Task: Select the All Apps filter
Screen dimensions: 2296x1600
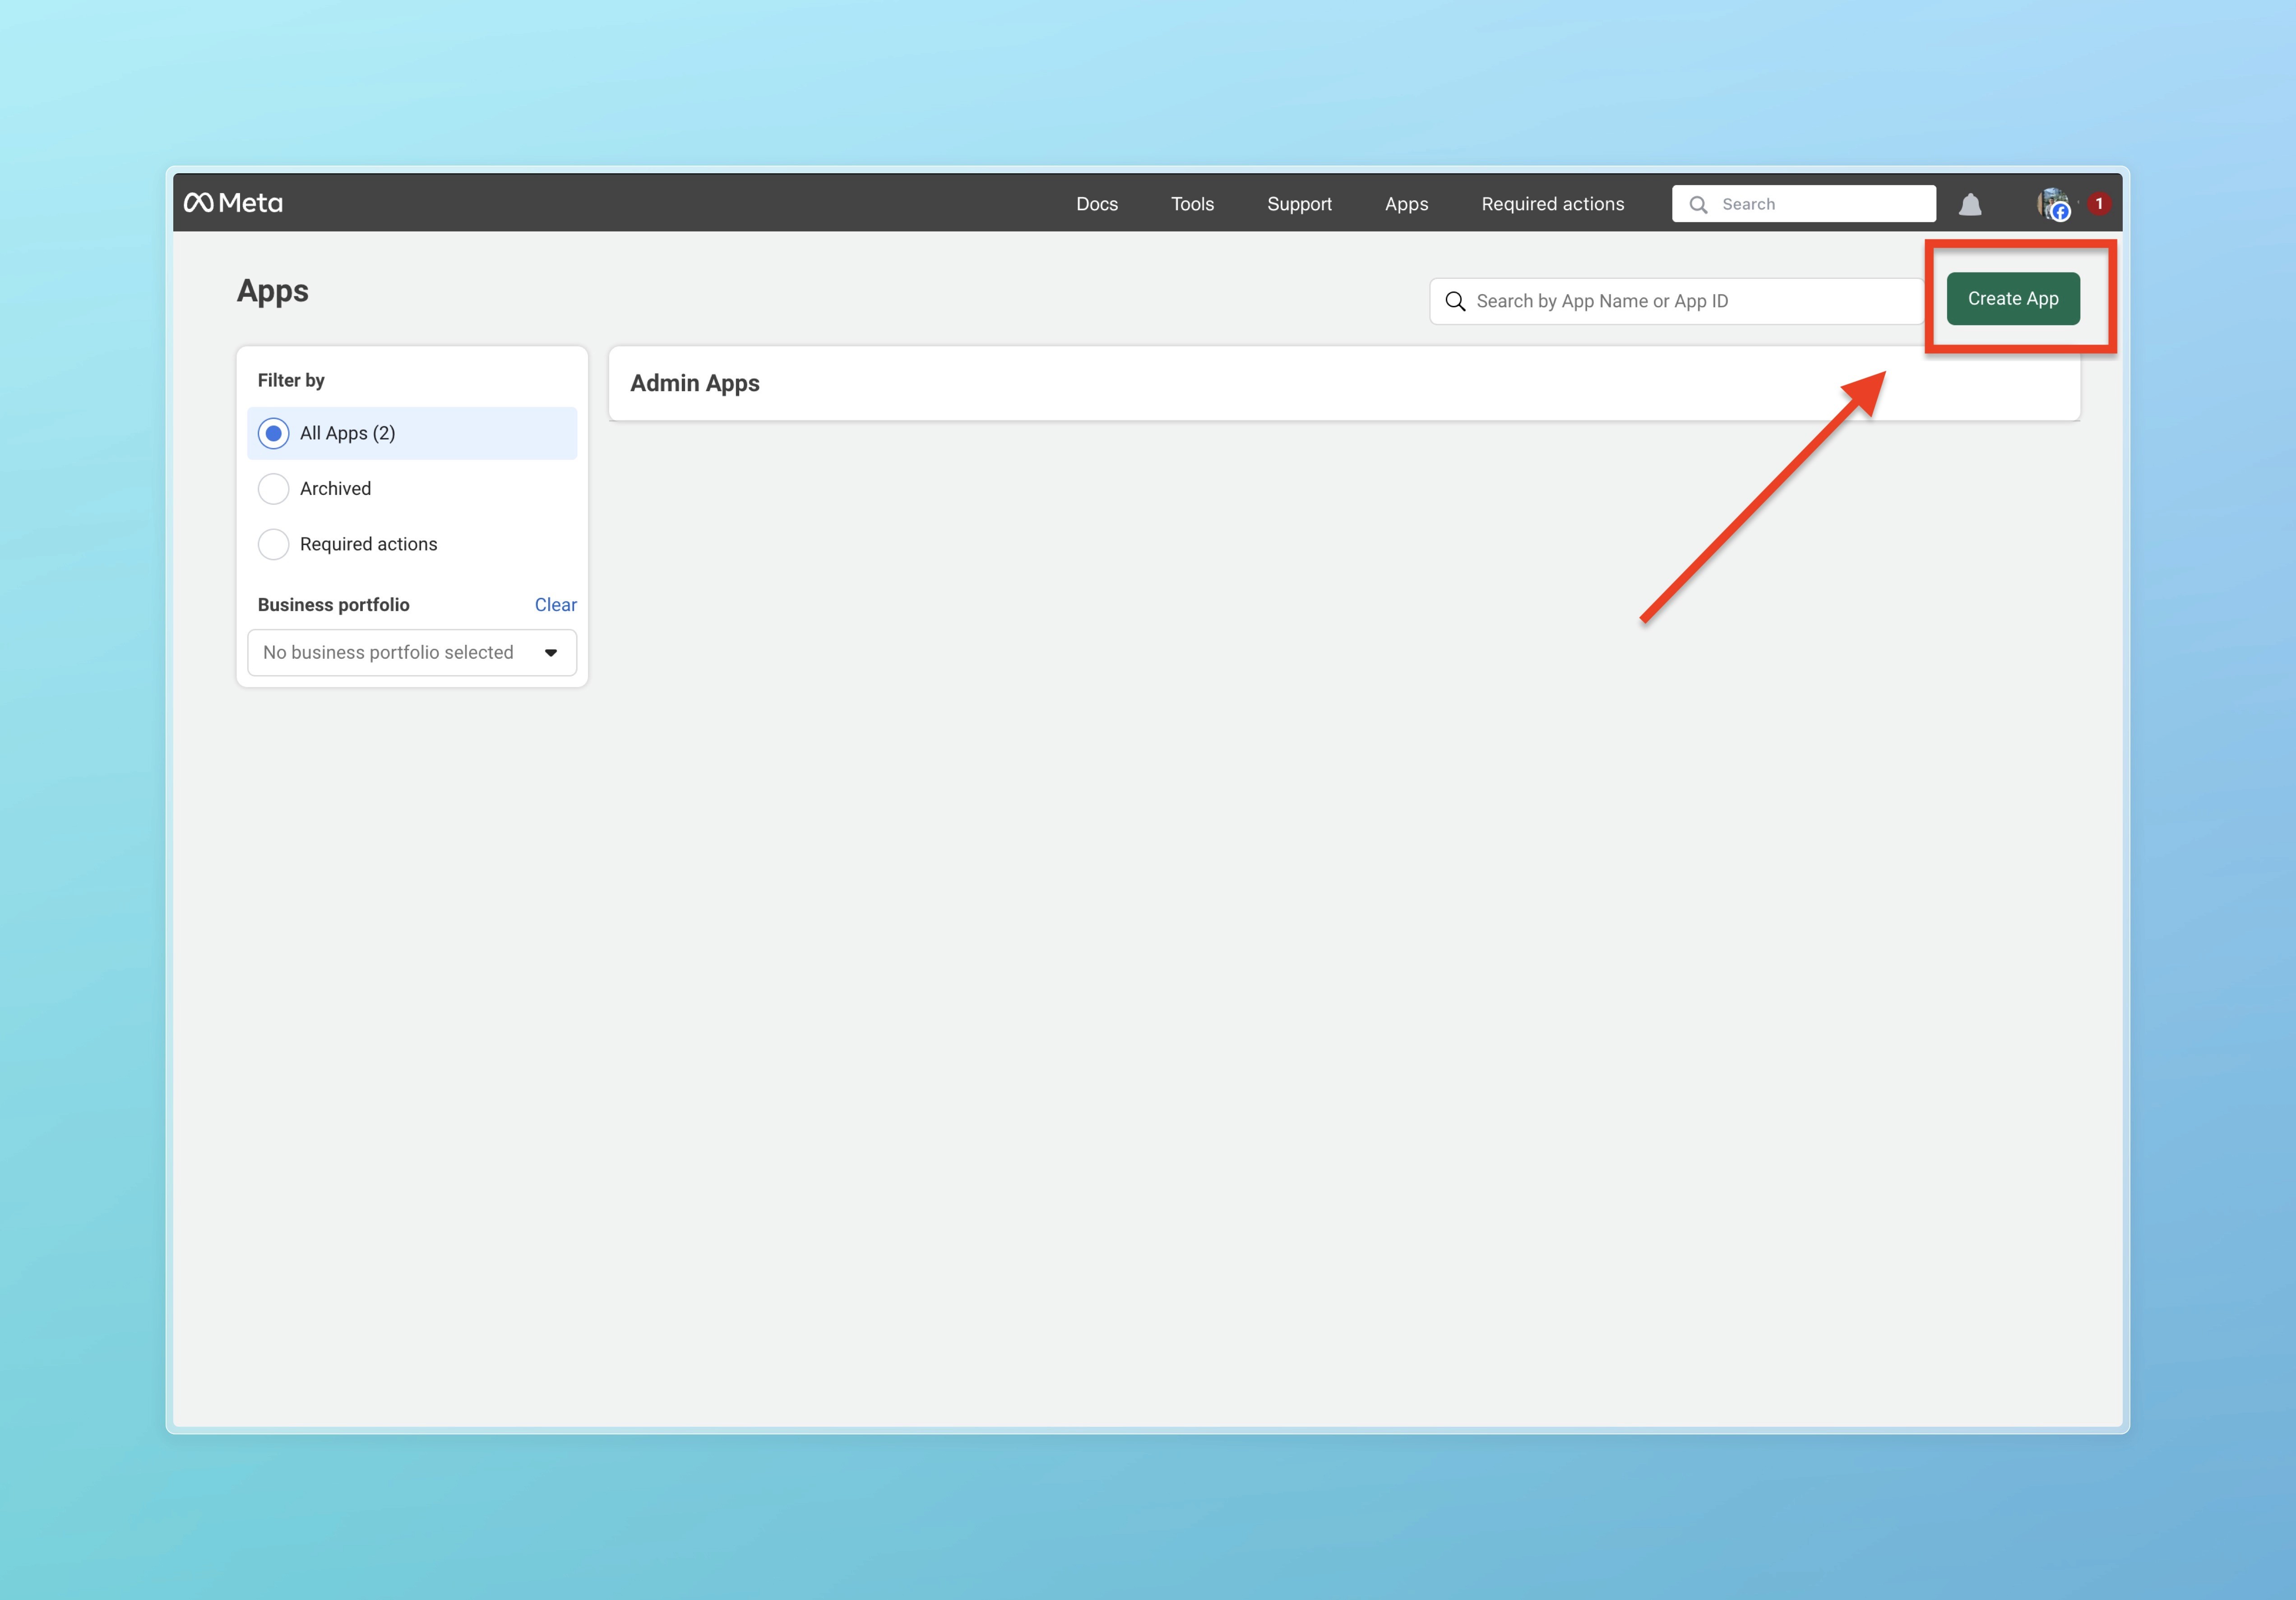Action: click(x=273, y=433)
